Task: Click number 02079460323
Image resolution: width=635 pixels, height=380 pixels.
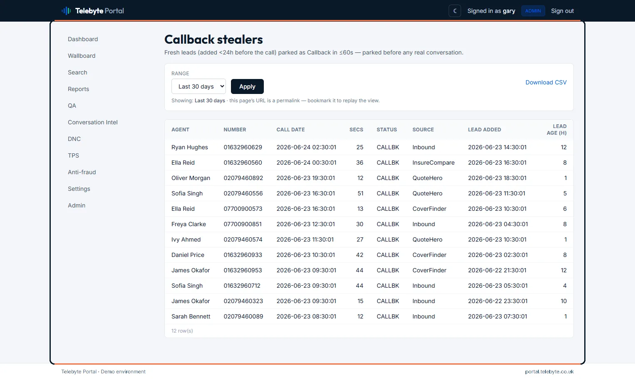Action: click(x=243, y=301)
